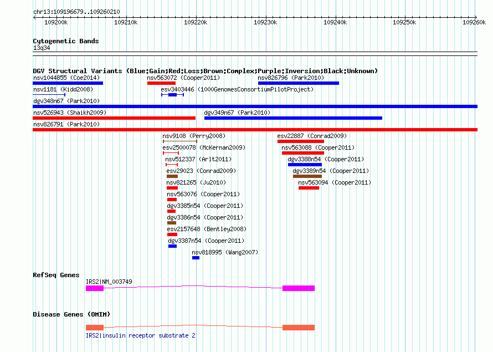Click the red nsv563072 loss bar
493x352 pixels.
[161, 83]
